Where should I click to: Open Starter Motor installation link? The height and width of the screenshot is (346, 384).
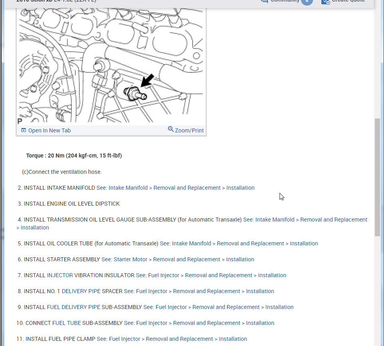pyautogui.click(x=178, y=259)
